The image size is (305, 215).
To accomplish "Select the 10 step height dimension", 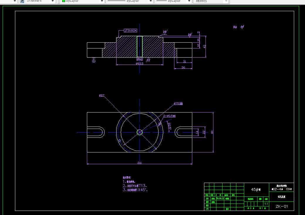I will point(198,40).
